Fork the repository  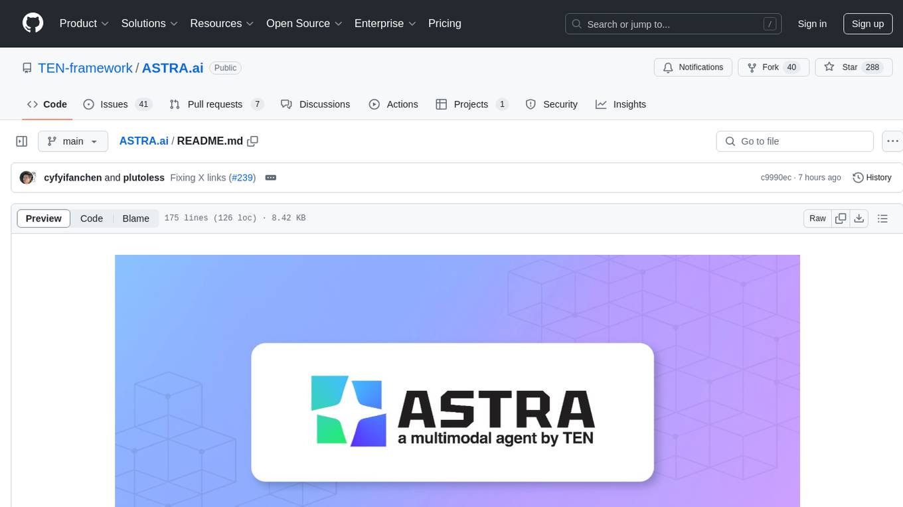pos(773,68)
